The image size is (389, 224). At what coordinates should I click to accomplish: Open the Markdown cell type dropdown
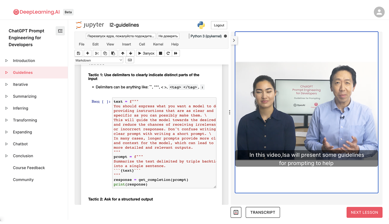tap(99, 60)
